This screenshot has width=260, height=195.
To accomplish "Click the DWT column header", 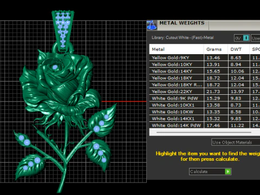I will 239,49.
